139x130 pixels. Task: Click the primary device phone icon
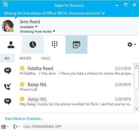4,126
